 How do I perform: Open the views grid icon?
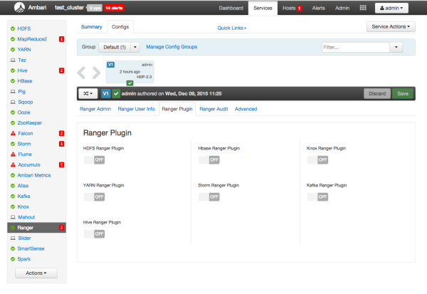(363, 8)
